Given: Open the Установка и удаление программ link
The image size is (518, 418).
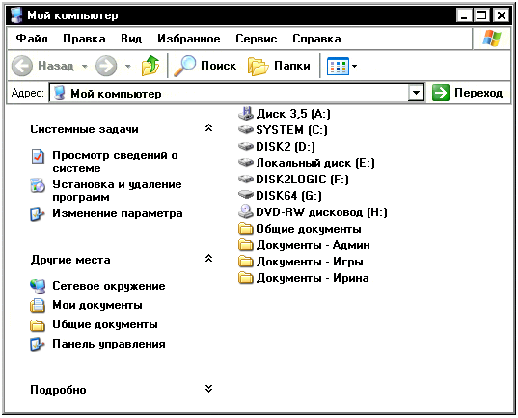Looking at the screenshot, I should click(x=117, y=190).
